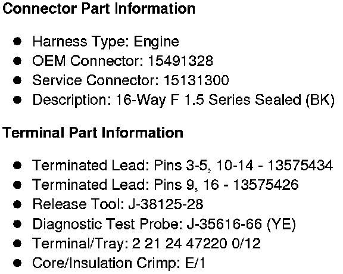Click OEM Connector number 15491328
This screenshot has width=343, height=274.
coord(180,61)
